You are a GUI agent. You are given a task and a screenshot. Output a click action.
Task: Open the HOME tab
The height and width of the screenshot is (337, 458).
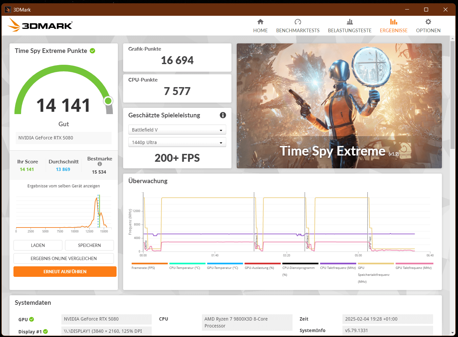point(260,26)
